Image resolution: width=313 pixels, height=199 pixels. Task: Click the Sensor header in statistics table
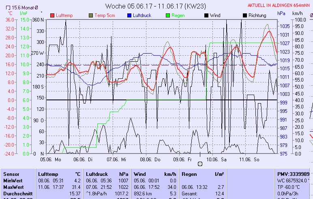point(11,174)
